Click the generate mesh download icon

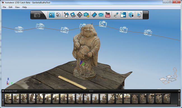(x=131, y=15)
